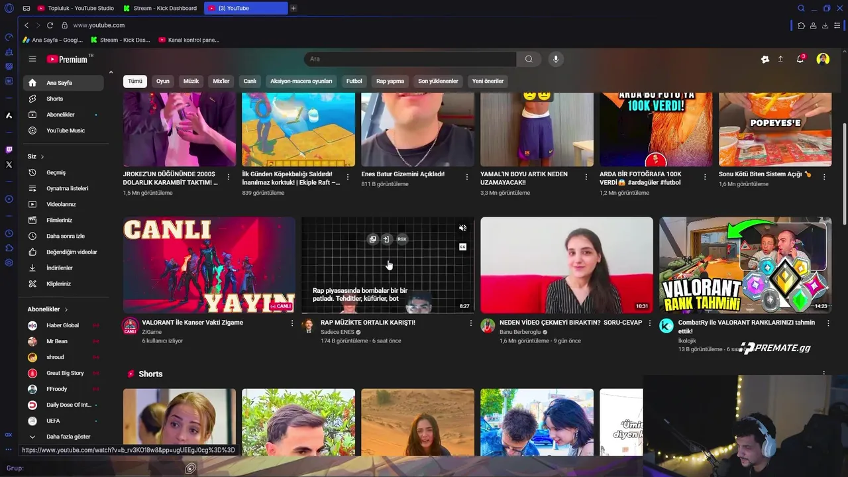The width and height of the screenshot is (848, 477).
Task: Open the Haber Global channel subscription
Action: [x=64, y=325]
